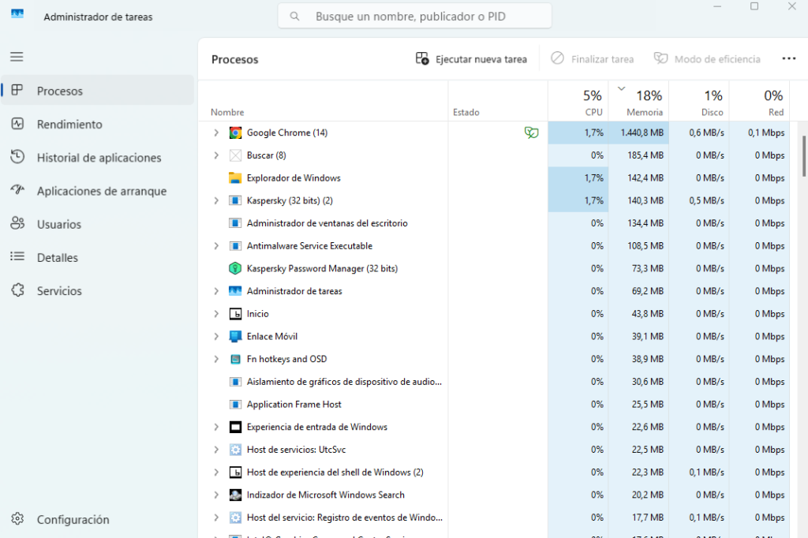Click the Finalizar tarea button
This screenshot has width=808, height=538.
pyautogui.click(x=592, y=58)
